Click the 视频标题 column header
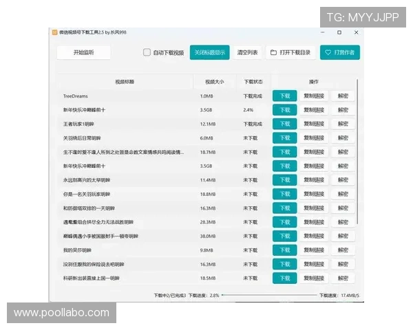Viewport: 413px width, 330px height. (125, 82)
